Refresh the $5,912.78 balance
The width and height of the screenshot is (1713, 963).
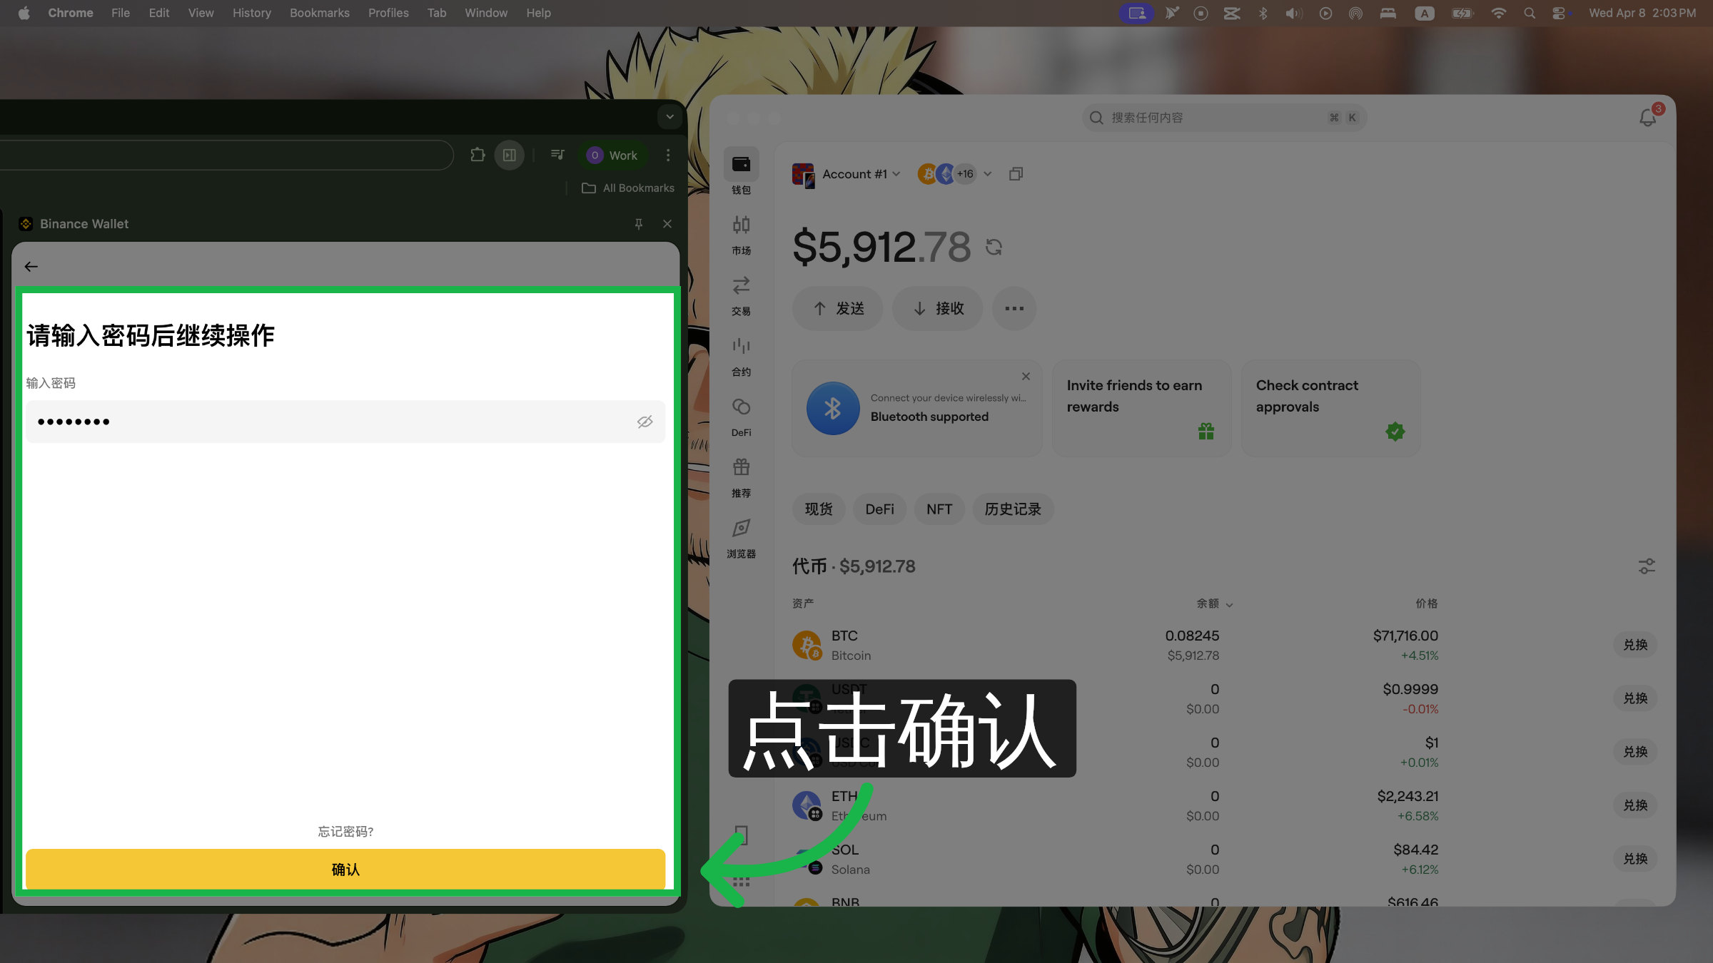coord(994,248)
